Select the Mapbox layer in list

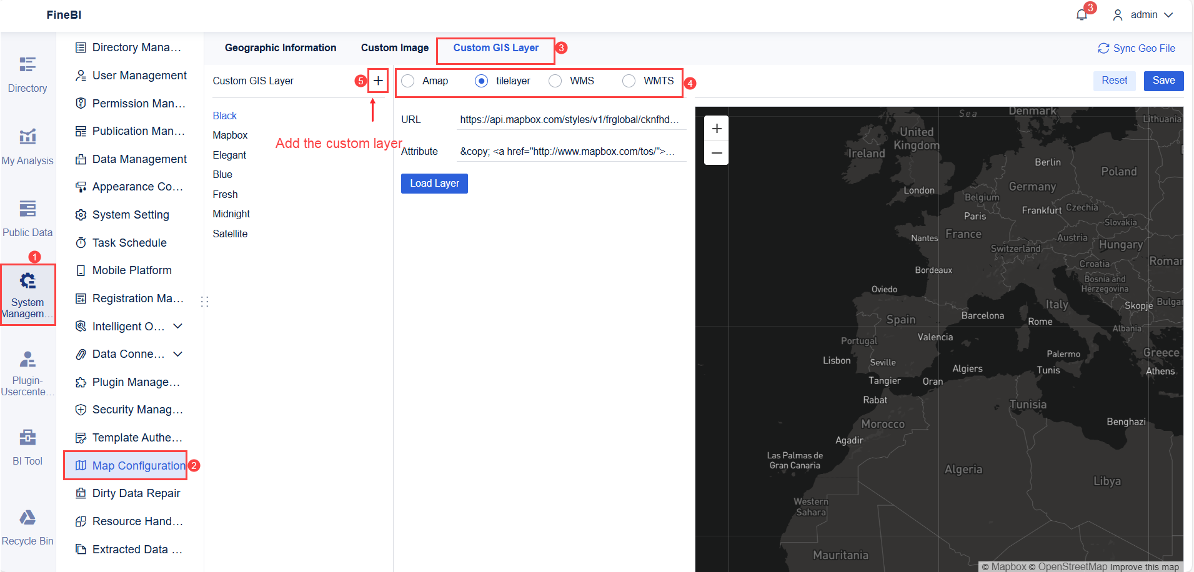coord(230,135)
